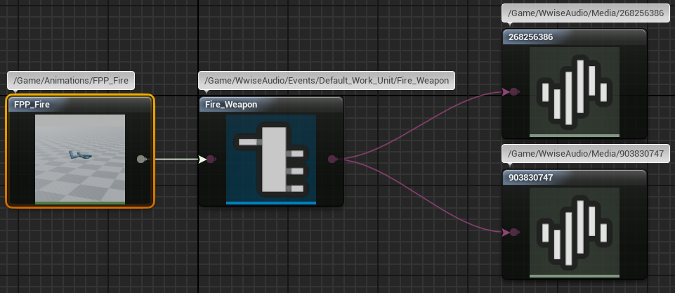Screen dimensions: 675x293
Task: Select the 903830747 media waveform icon
Action: pyautogui.click(x=575, y=232)
